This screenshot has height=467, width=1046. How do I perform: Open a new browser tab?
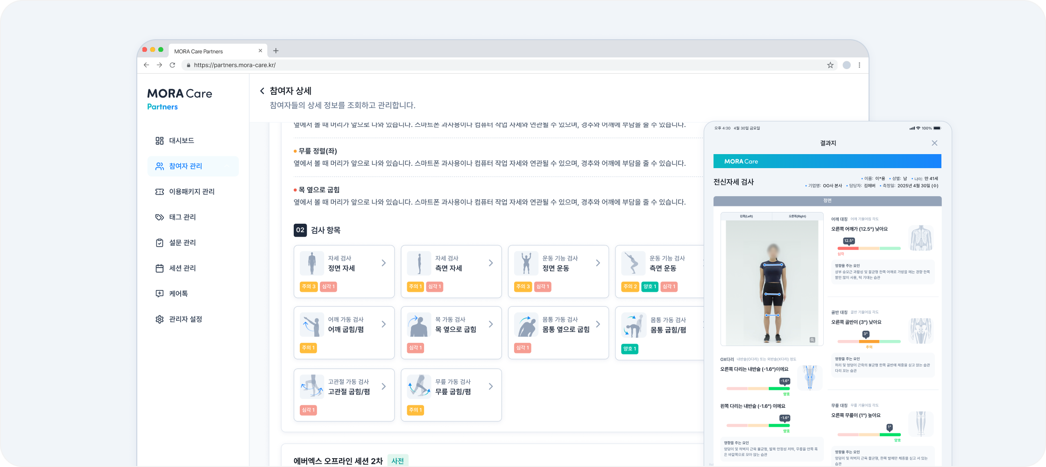click(x=276, y=50)
